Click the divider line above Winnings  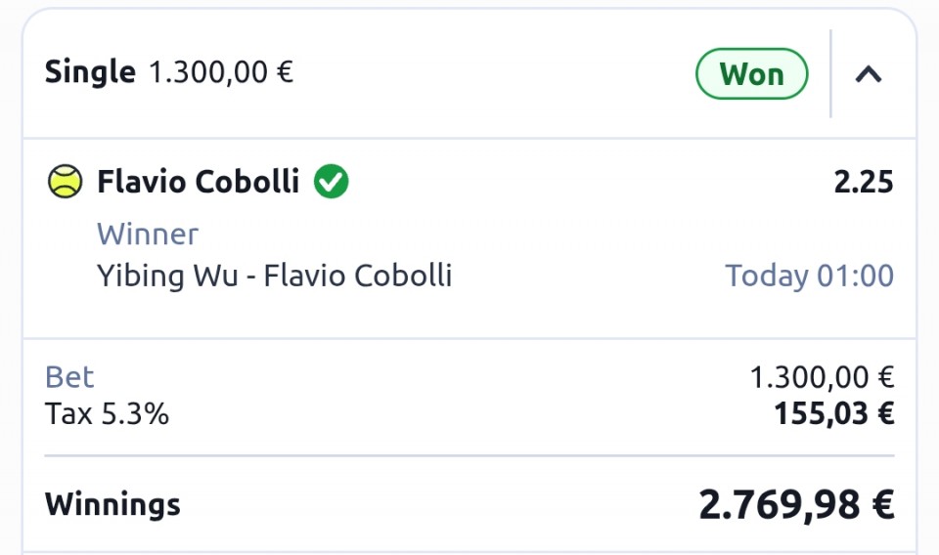click(469, 455)
